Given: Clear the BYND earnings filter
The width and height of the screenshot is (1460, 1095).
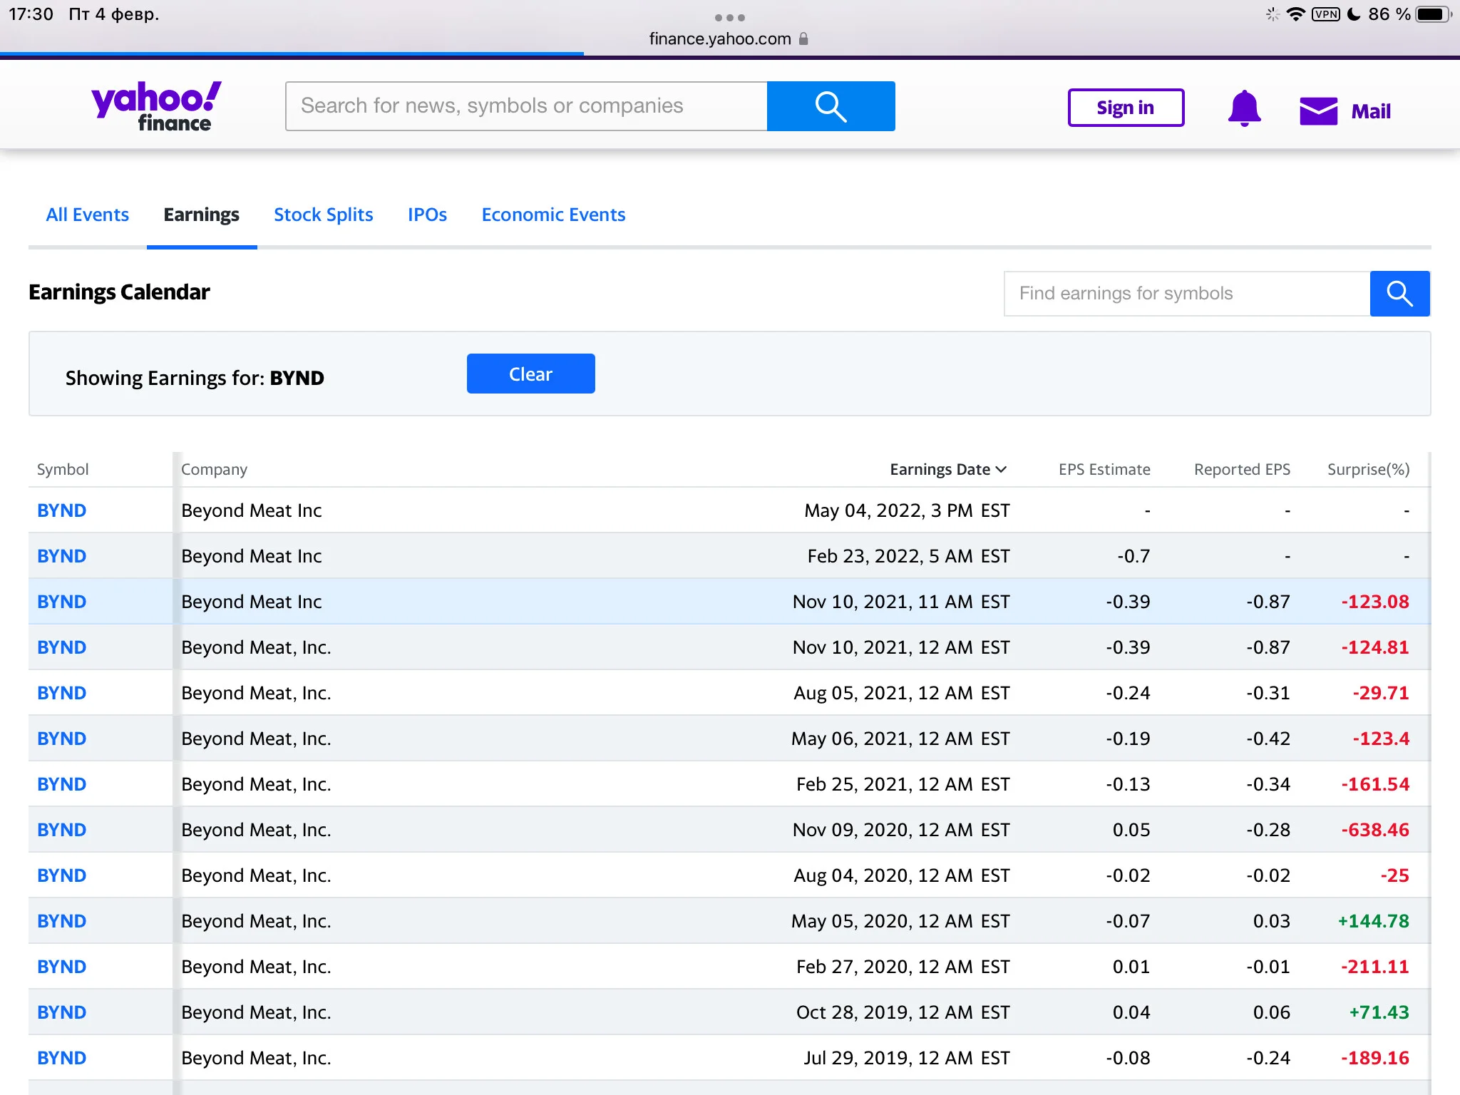Looking at the screenshot, I should click(x=530, y=374).
